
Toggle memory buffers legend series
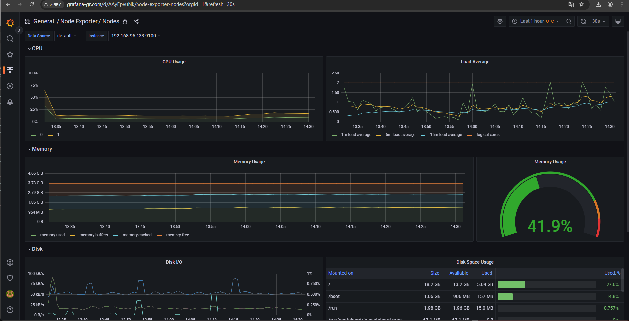[x=94, y=235]
